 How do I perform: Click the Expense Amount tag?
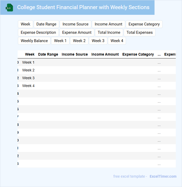click(x=77, y=32)
